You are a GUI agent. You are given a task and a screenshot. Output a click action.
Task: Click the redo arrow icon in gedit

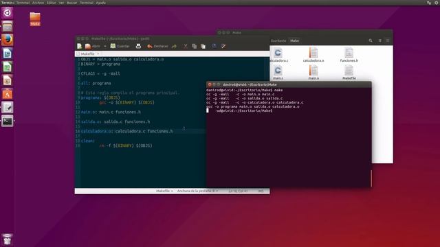point(174,46)
